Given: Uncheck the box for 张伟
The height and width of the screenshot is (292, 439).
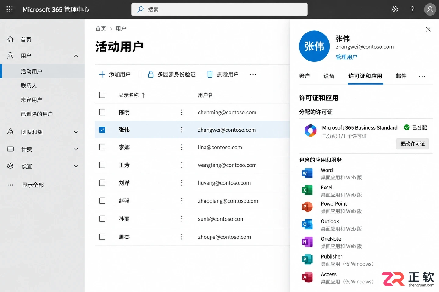Looking at the screenshot, I should 102,130.
